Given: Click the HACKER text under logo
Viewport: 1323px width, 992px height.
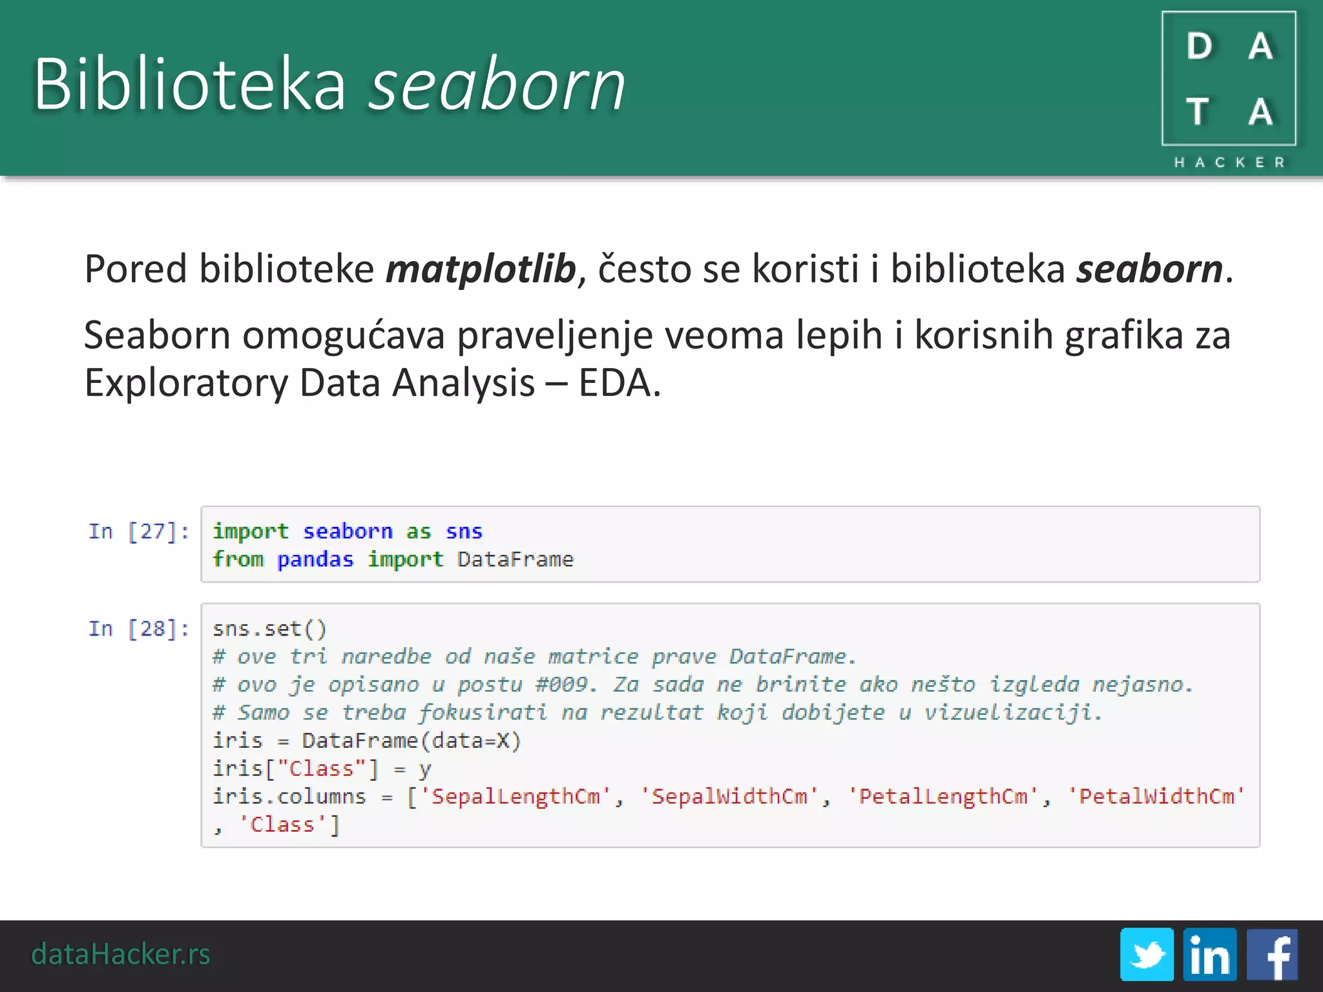Looking at the screenshot, I should [1229, 162].
